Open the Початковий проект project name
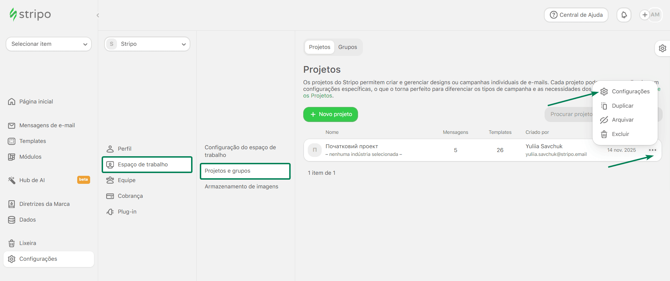Screen dimensions: 670x281 (352, 146)
